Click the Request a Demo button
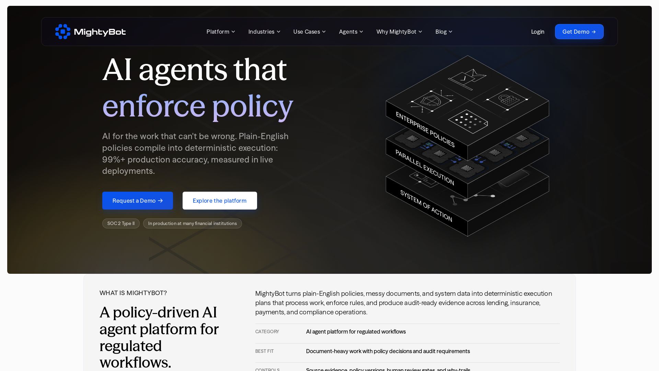This screenshot has height=371, width=659. click(138, 201)
